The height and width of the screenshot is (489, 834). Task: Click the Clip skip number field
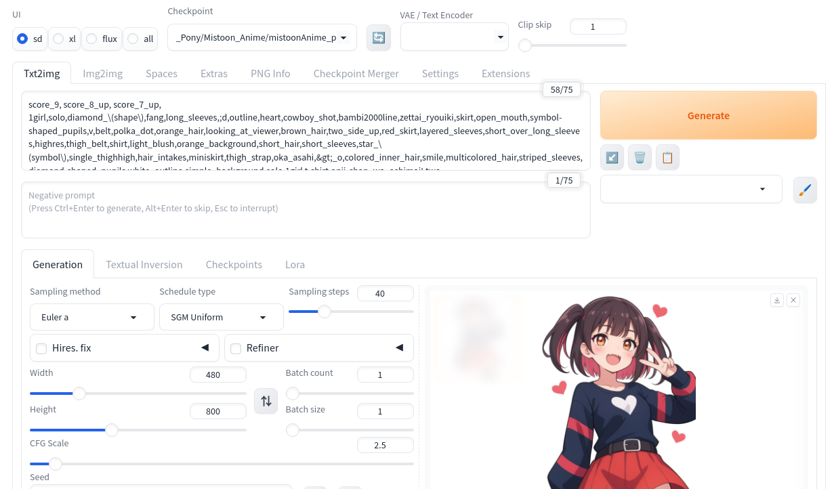coord(598,26)
